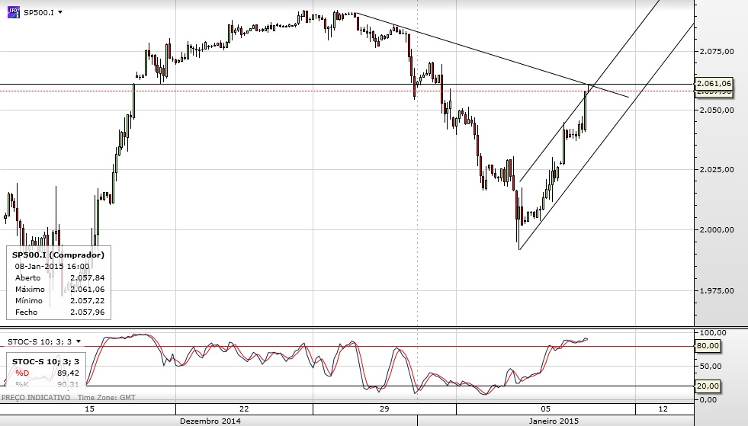Click the Mínimo 2.057,22 value in tooltip

(87, 300)
